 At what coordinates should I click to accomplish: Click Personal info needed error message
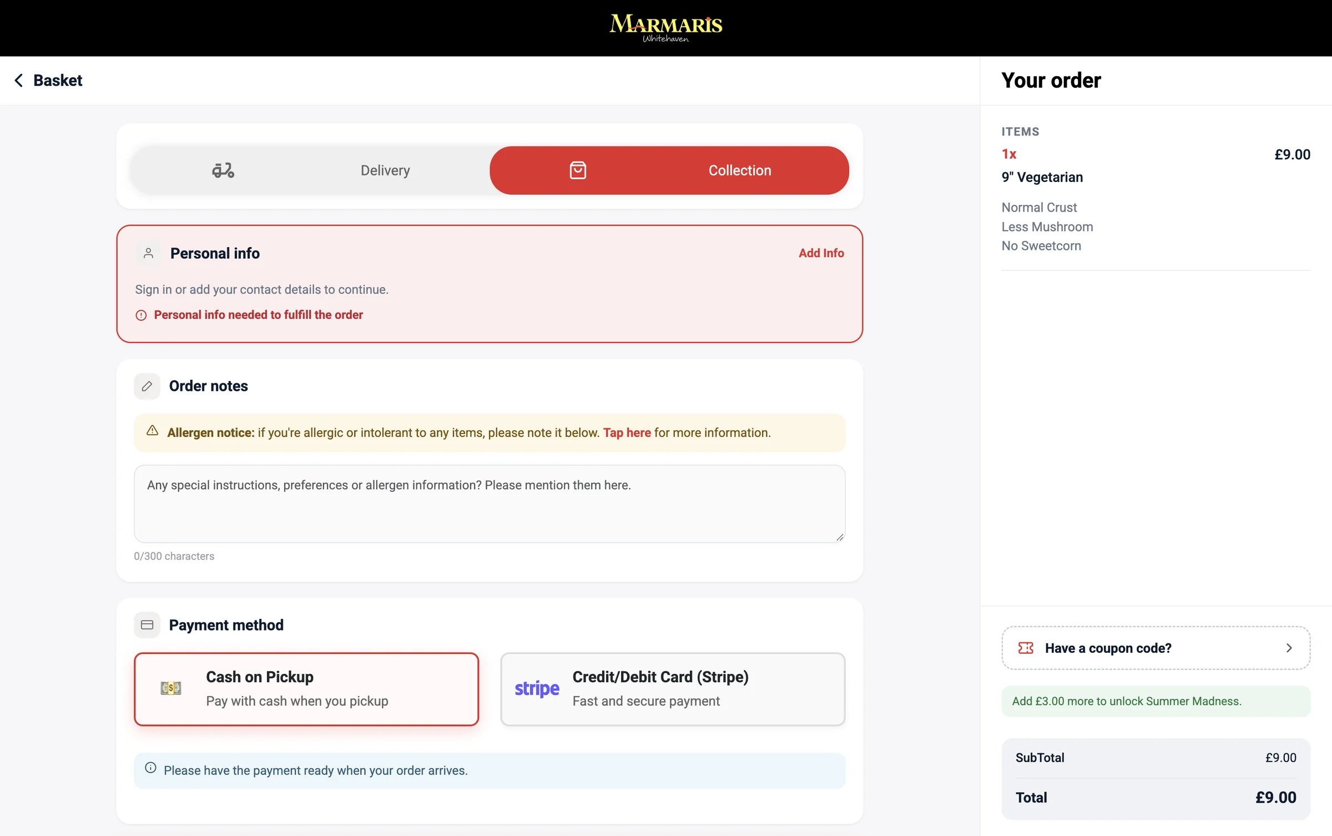259,315
